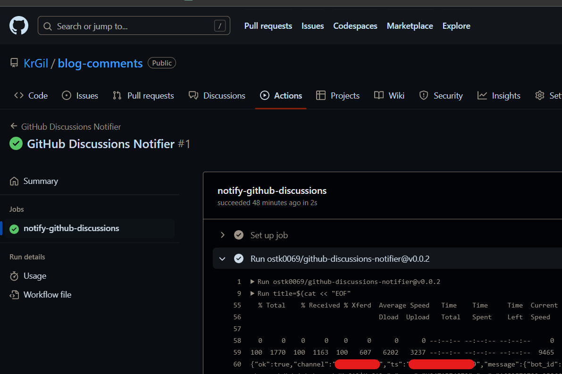The image size is (562, 374).
Task: Click the Summary home icon
Action: [x=14, y=181]
